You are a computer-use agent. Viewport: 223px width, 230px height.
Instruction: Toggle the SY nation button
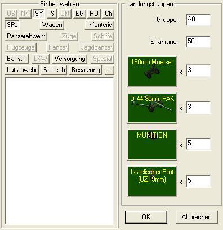click(x=39, y=14)
